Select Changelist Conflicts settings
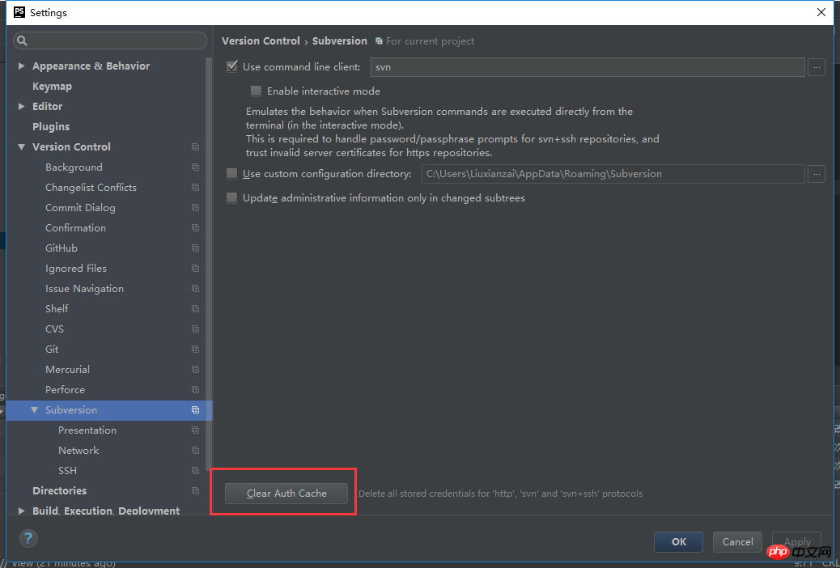Screen dimensions: 840x568 91,188
